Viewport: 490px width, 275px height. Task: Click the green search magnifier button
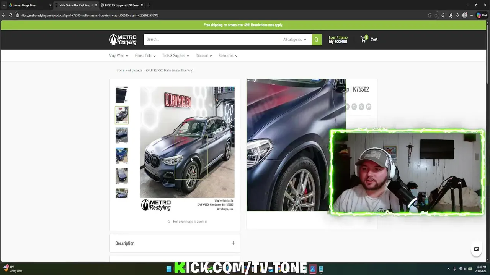316,39
